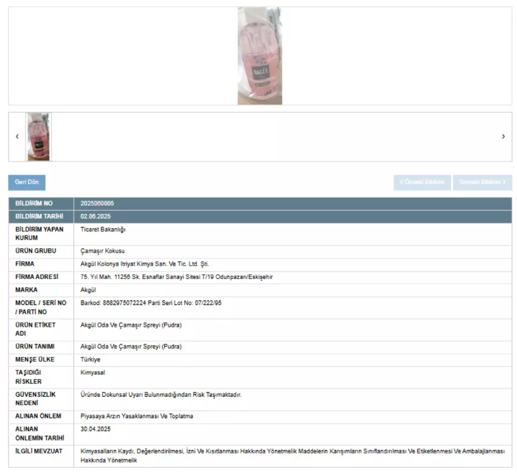The width and height of the screenshot is (517, 474).
Task: Click the MENŞE ÜLKE label
Action: (35, 359)
